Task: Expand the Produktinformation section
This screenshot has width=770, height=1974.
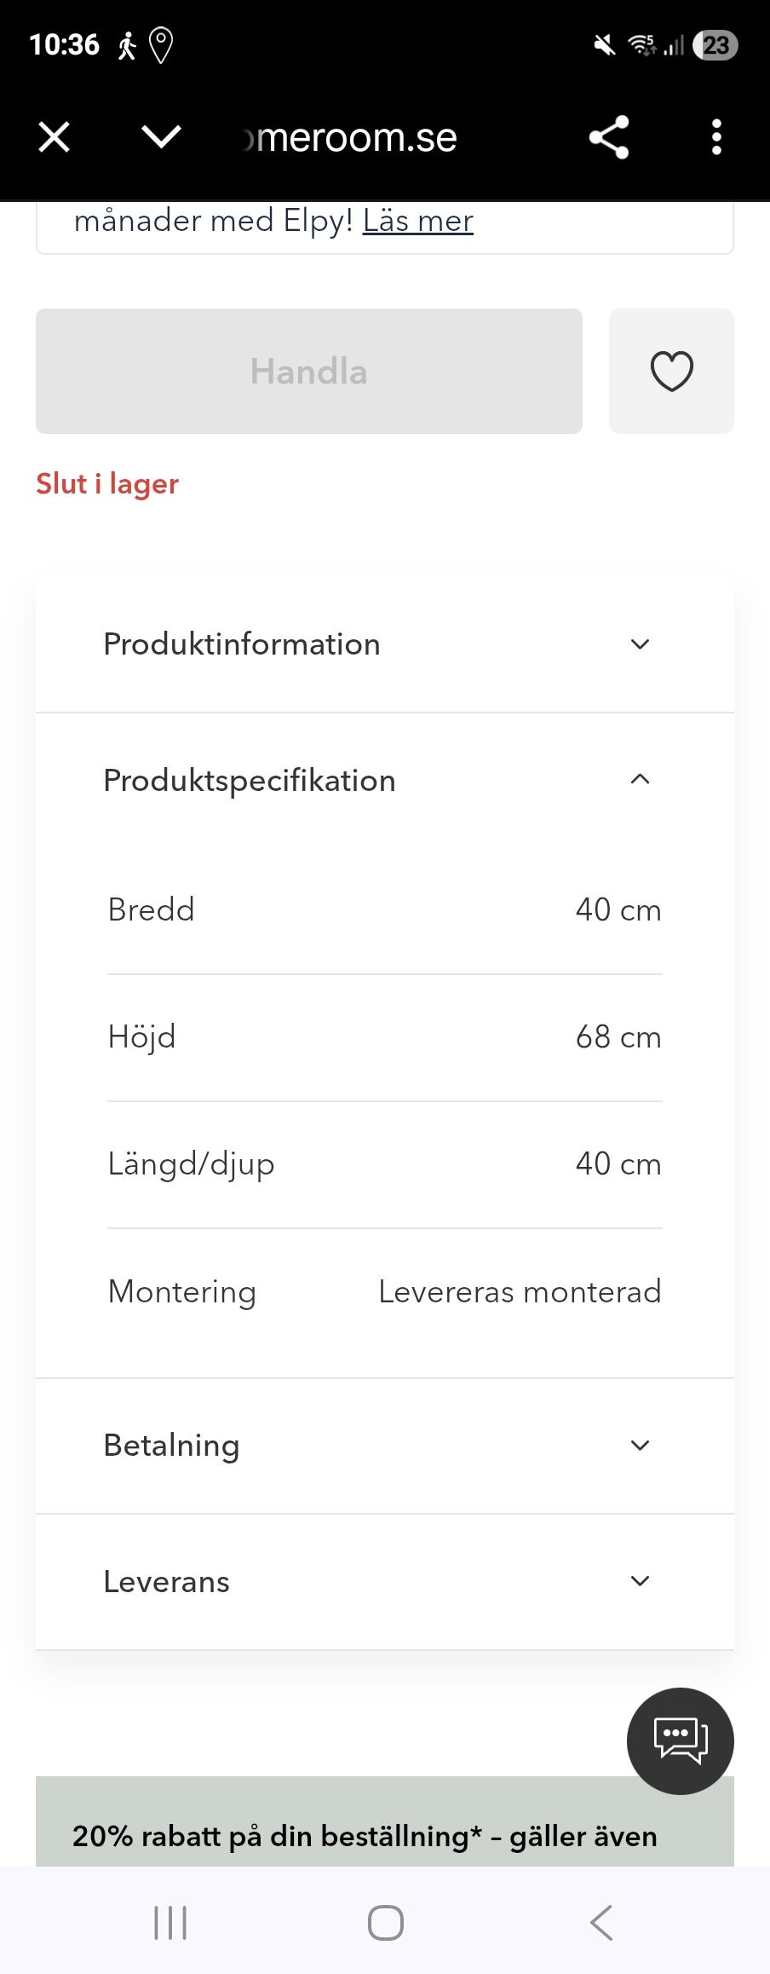Action: (x=384, y=644)
